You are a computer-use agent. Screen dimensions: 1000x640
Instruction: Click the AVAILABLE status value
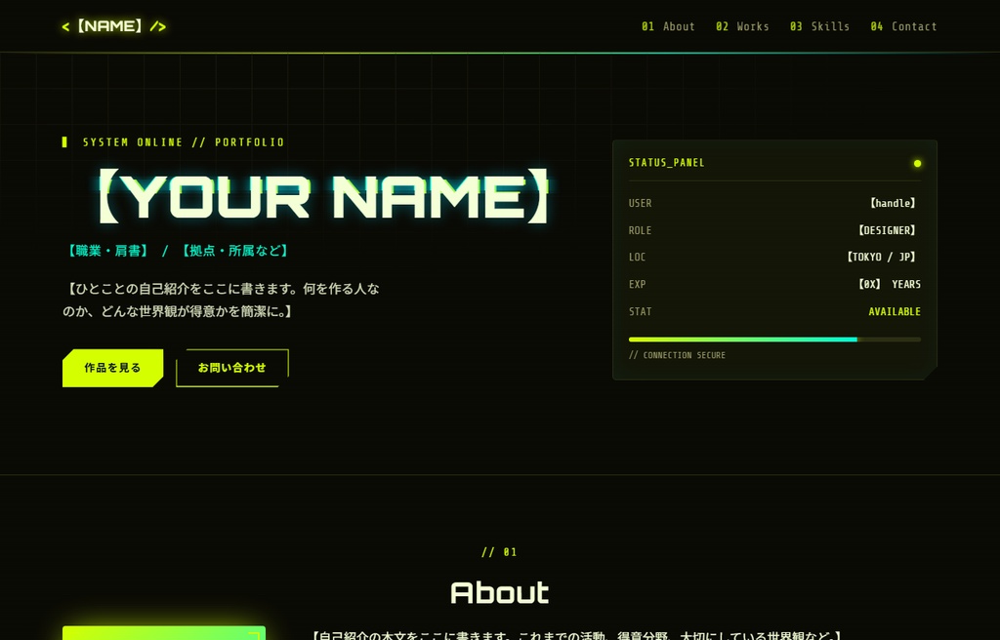pyautogui.click(x=895, y=312)
